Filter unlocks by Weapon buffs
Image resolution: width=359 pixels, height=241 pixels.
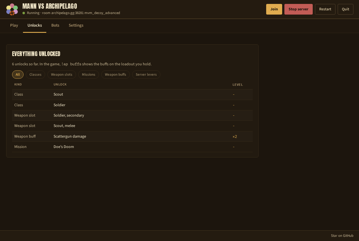[x=116, y=75]
